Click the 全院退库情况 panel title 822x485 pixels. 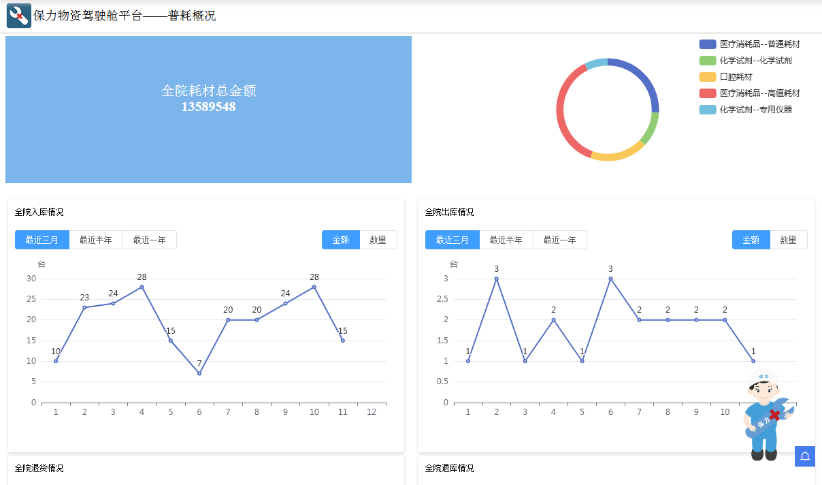[450, 469]
